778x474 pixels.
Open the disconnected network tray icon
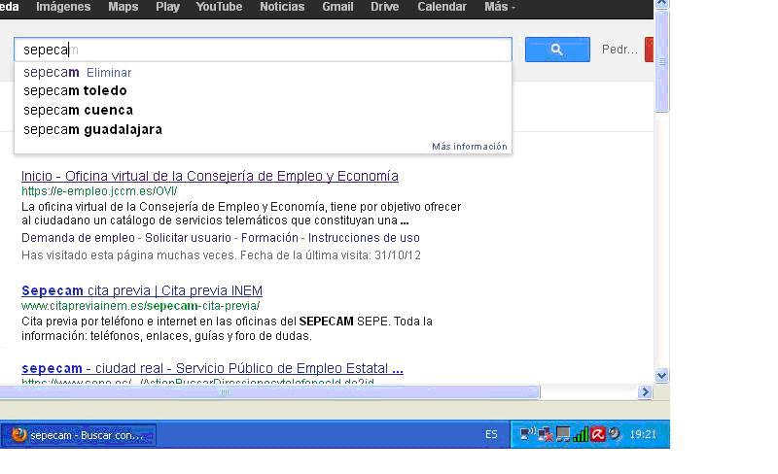[x=545, y=435]
